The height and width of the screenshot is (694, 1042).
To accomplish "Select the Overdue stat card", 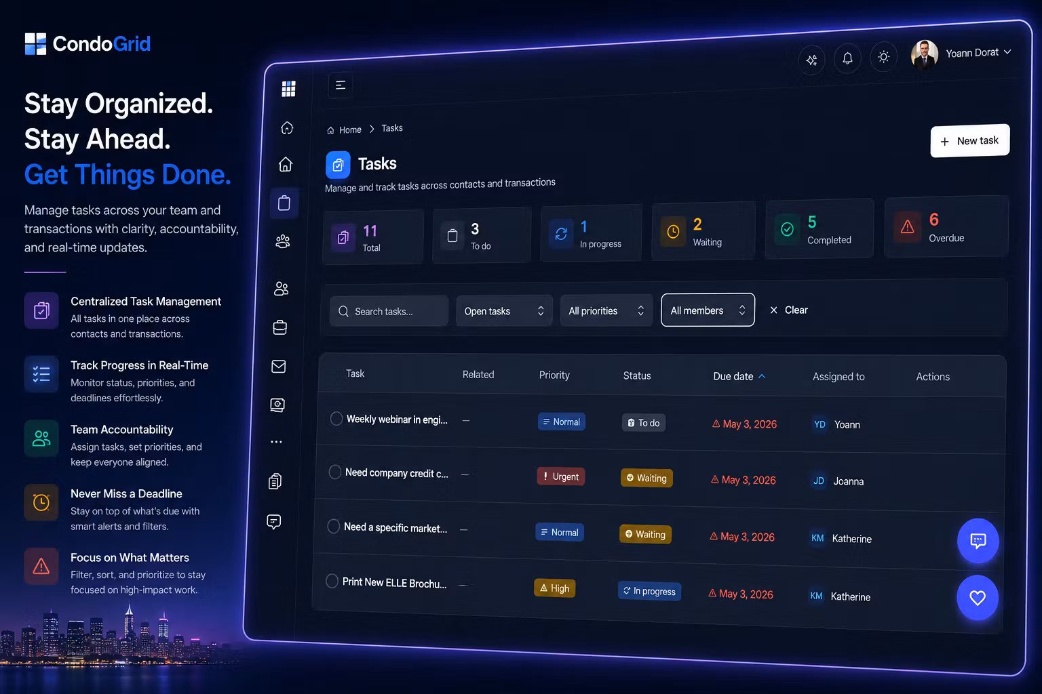I will coord(946,226).
